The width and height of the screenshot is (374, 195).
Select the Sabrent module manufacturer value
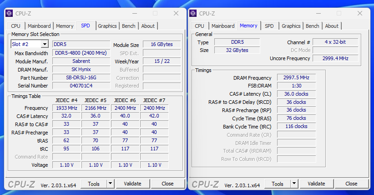click(x=81, y=61)
